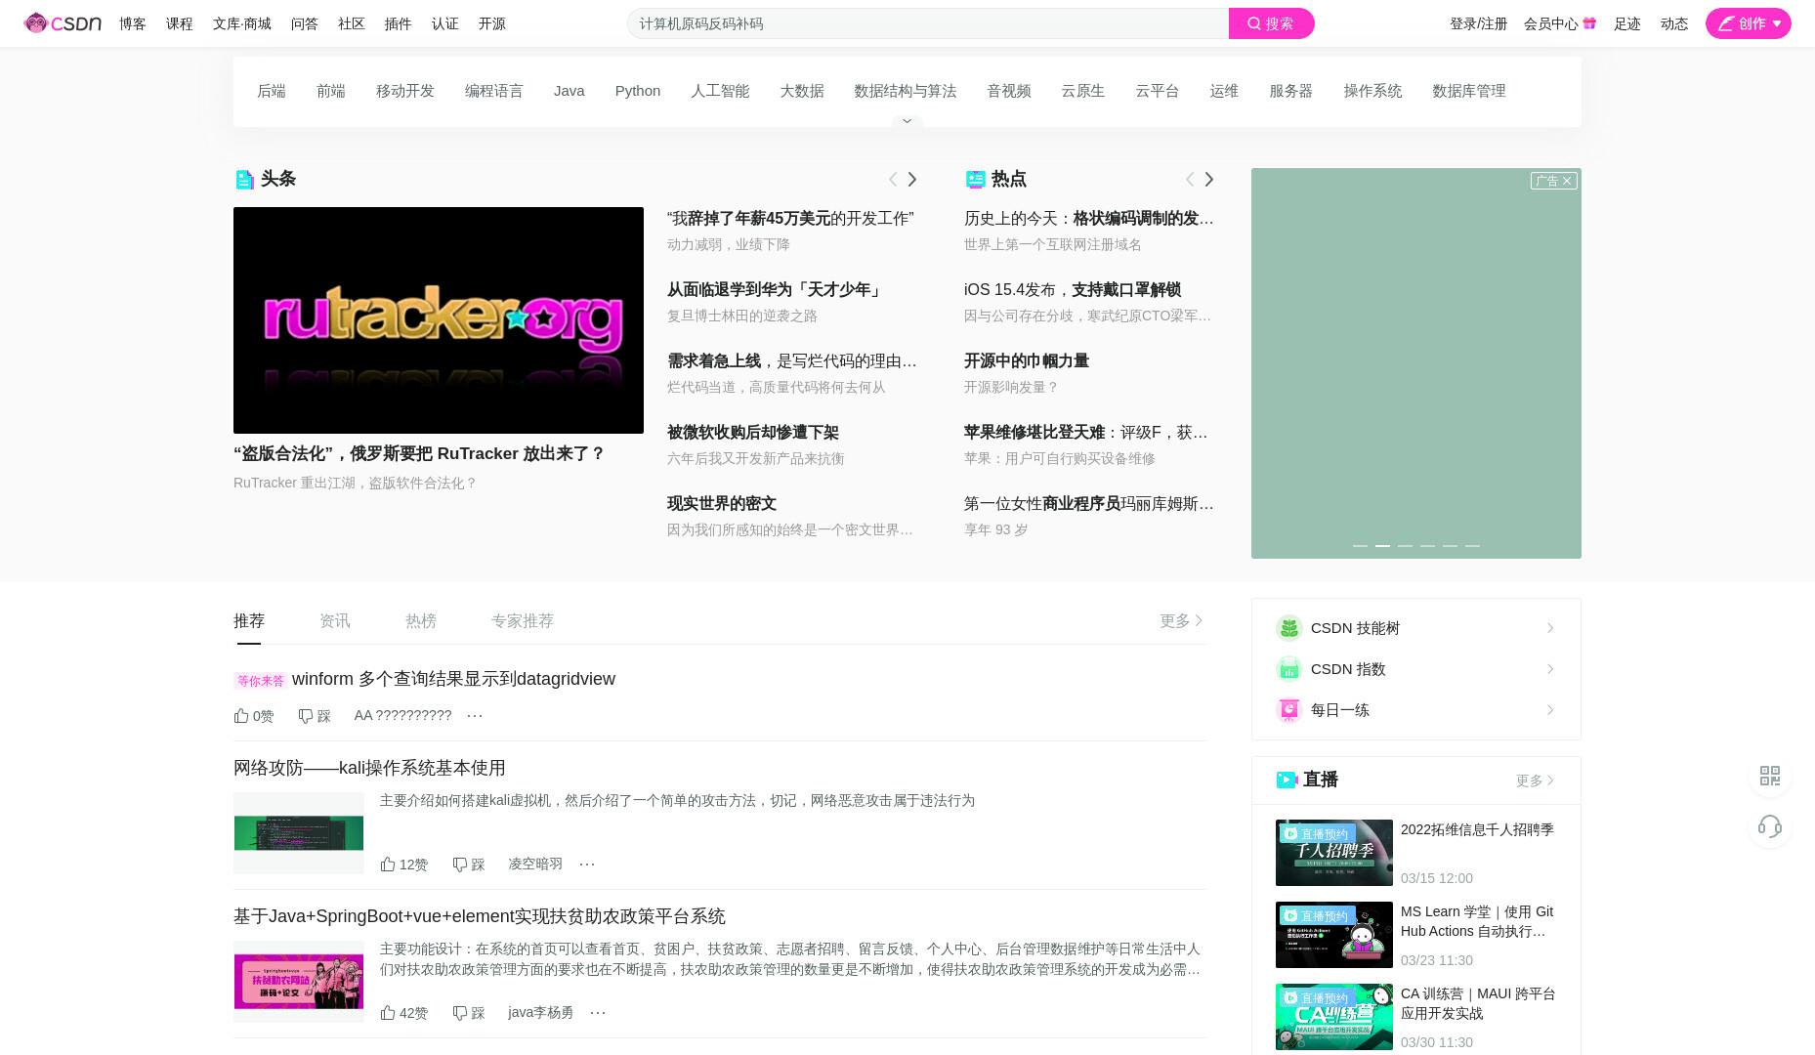Open the 开源 menu item
This screenshot has width=1815, height=1055.
point(492,23)
